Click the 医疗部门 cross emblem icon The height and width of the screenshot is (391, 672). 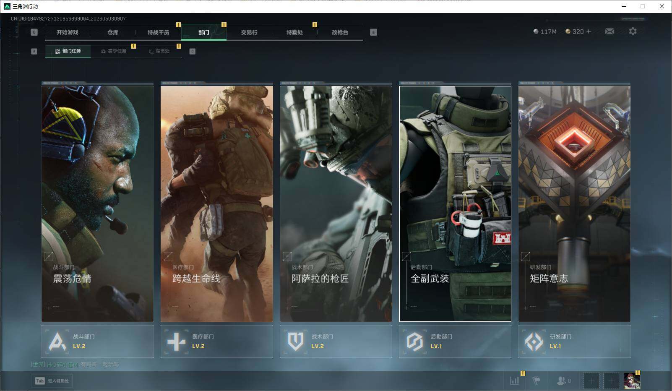pyautogui.click(x=176, y=341)
